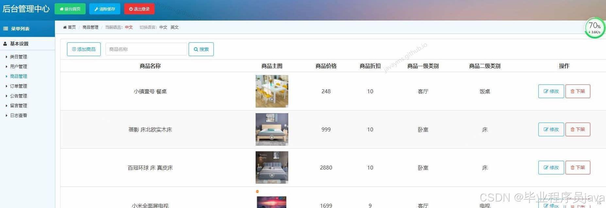
Task: Switch language to 中文
Action: tap(163, 27)
